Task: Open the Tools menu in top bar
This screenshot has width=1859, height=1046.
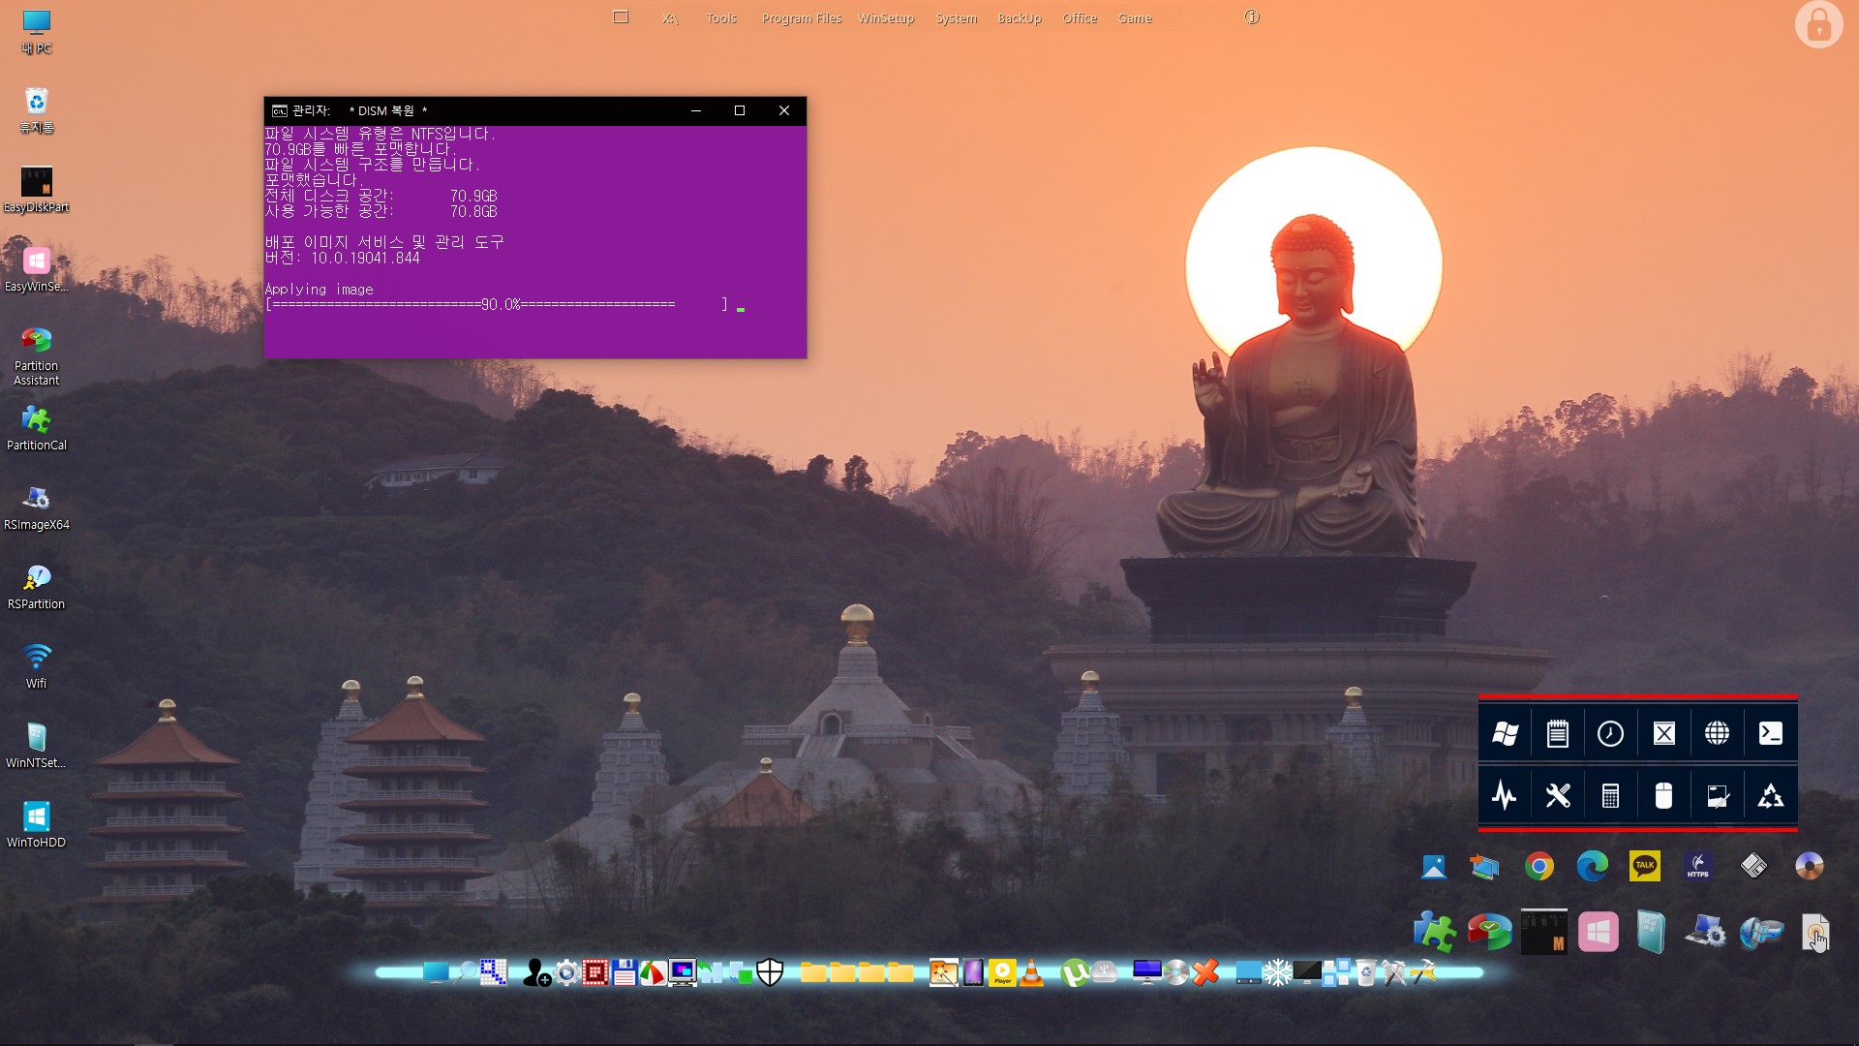Action: [x=721, y=18]
